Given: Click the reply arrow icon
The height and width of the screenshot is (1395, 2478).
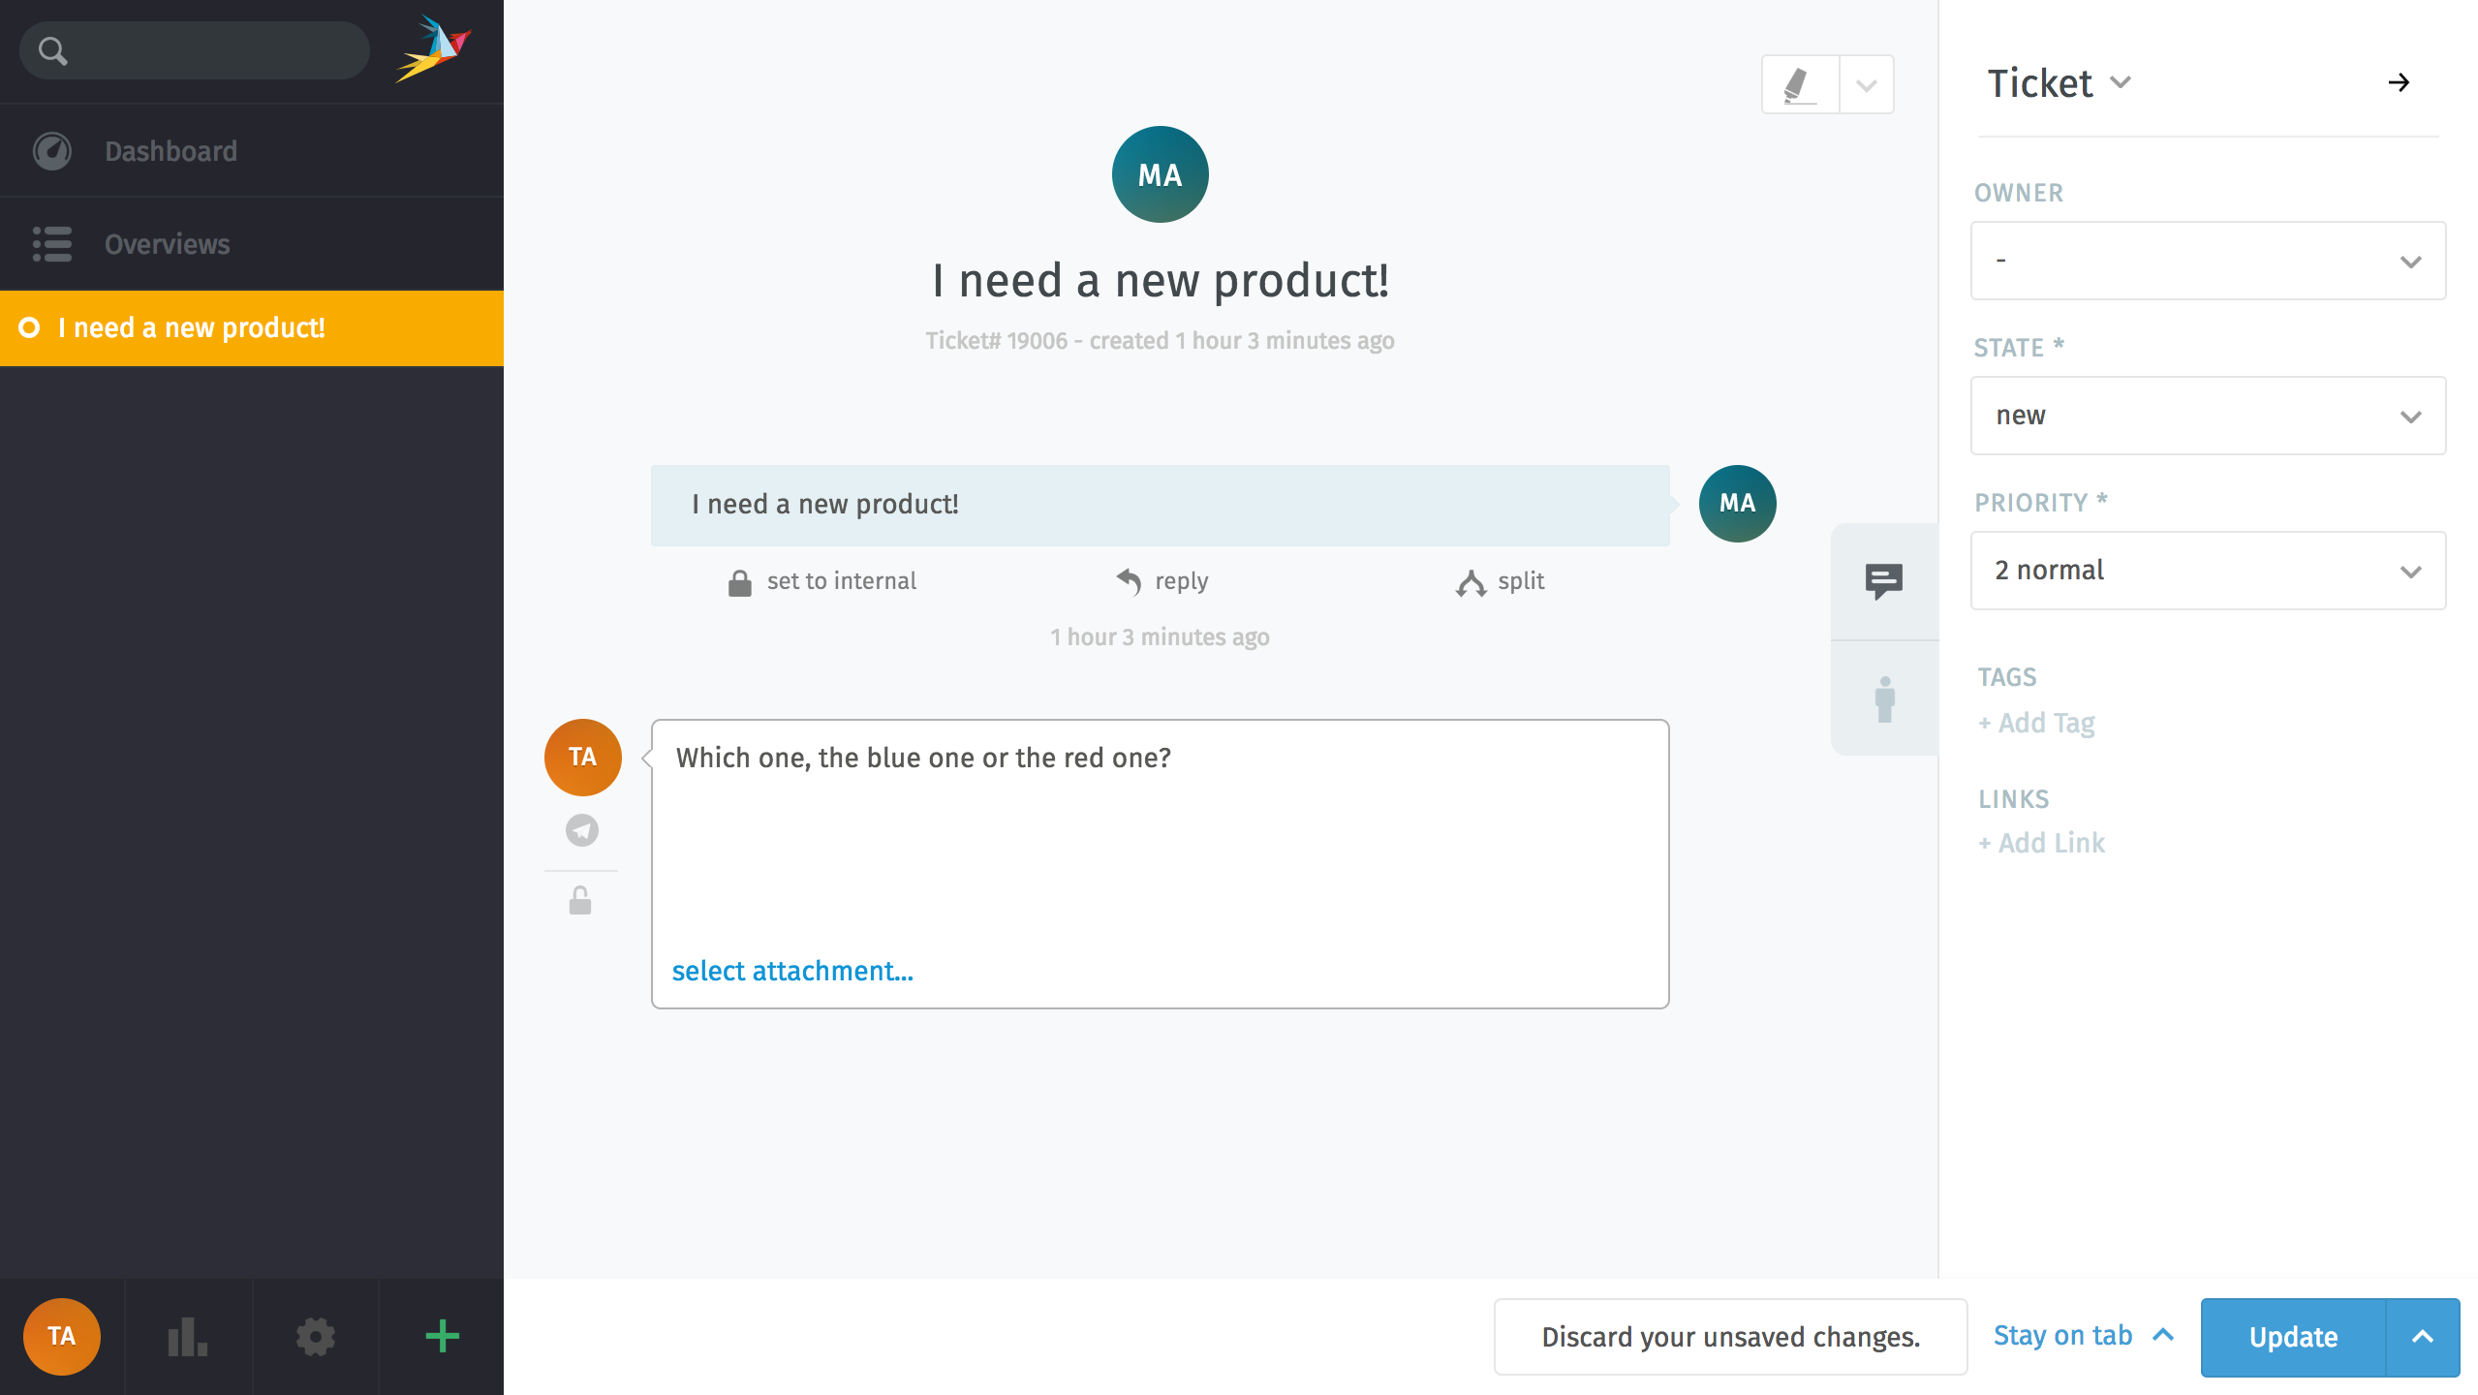Looking at the screenshot, I should 1129,580.
